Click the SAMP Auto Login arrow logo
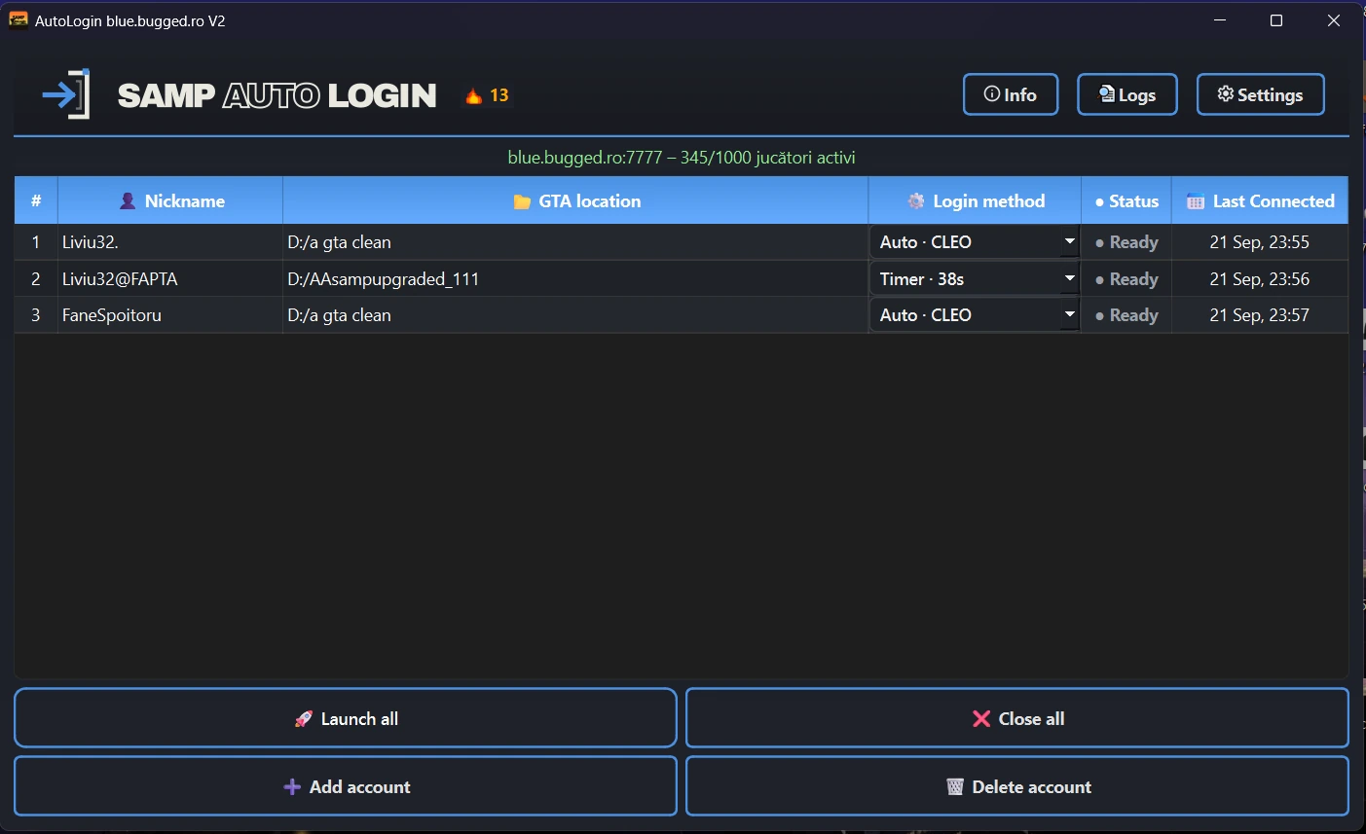Image resolution: width=1366 pixels, height=834 pixels. (66, 94)
